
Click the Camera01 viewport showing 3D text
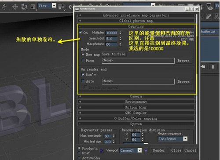(x=37, y=87)
